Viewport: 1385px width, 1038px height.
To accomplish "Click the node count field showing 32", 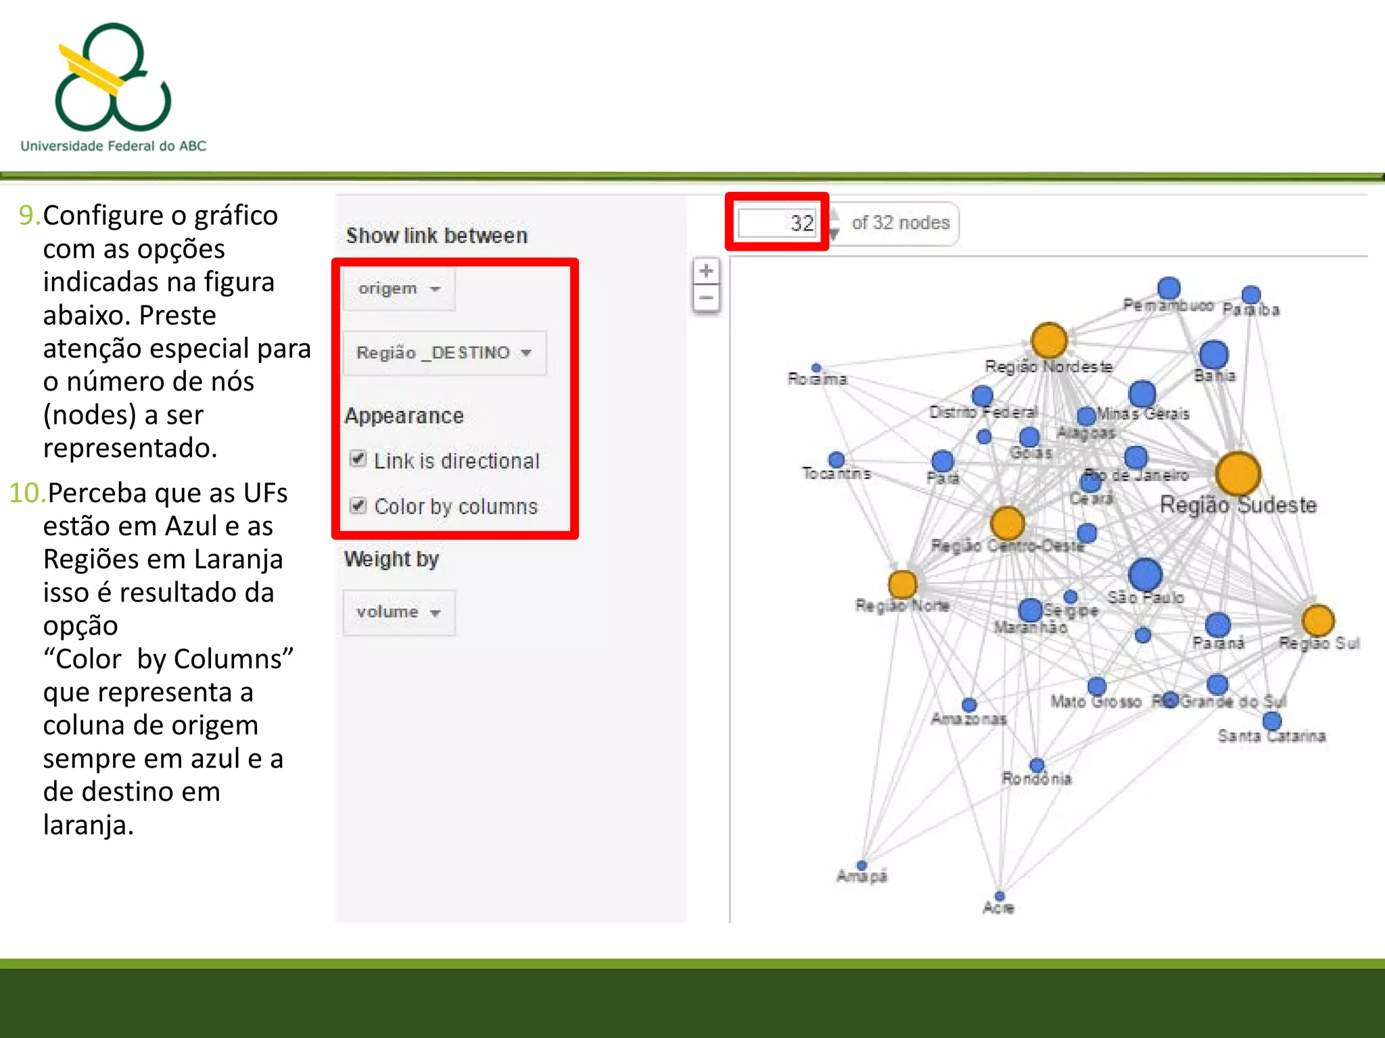I will click(x=777, y=222).
